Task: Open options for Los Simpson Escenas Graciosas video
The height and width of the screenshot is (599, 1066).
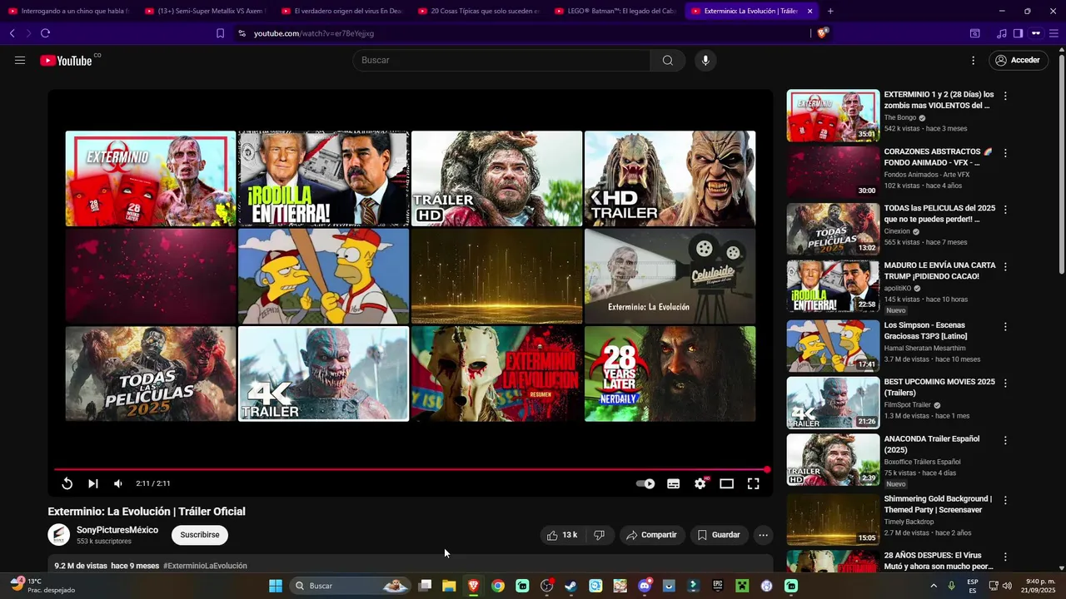Action: tap(1005, 327)
